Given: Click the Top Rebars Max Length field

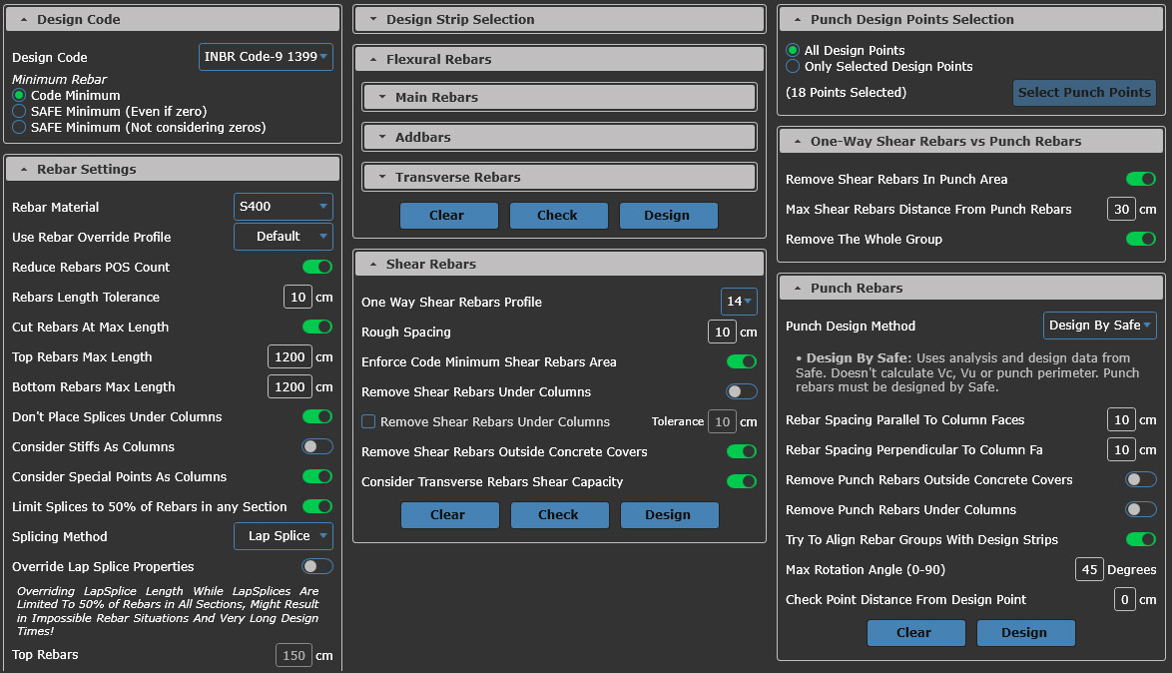Looking at the screenshot, I should tap(290, 356).
